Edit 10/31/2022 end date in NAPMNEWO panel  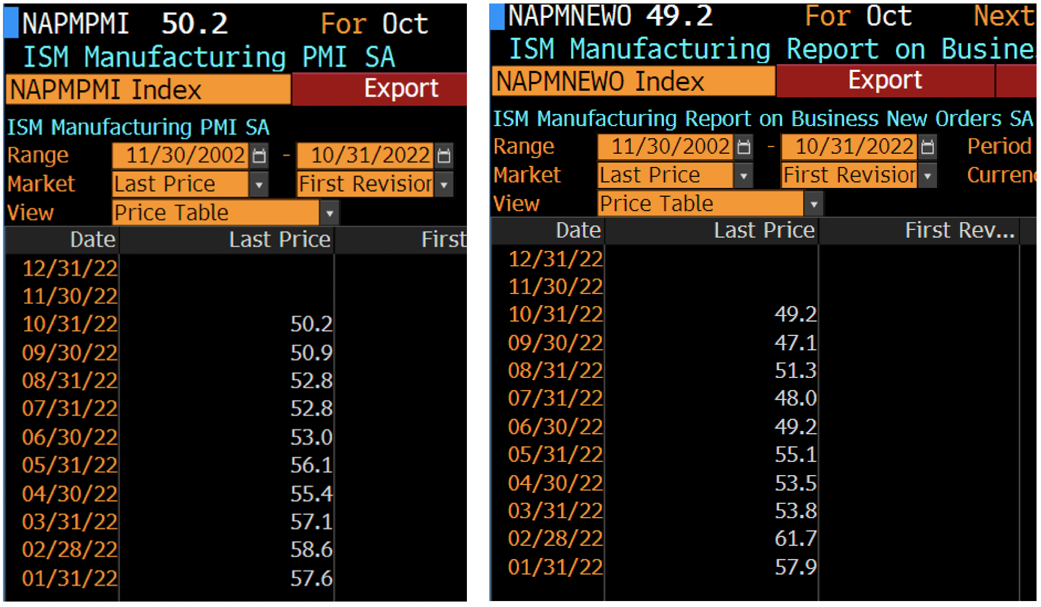point(849,147)
